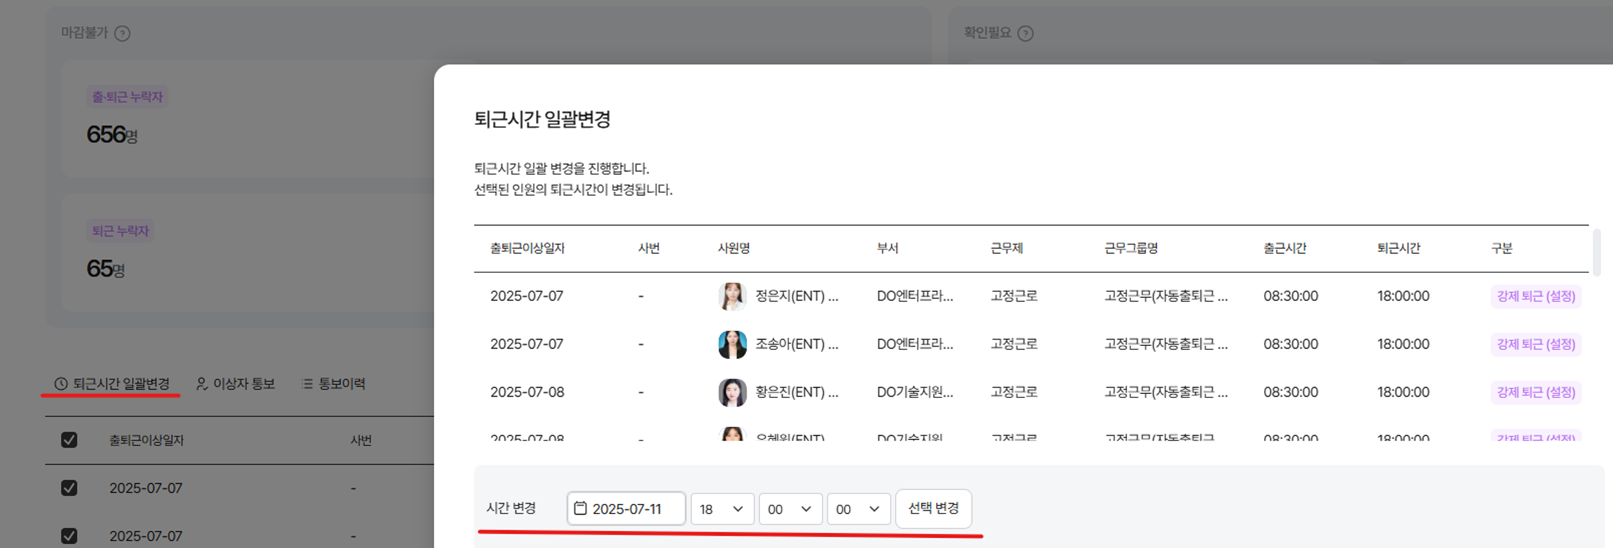Open the seconds dropdown before 선택 변경

[x=858, y=509]
